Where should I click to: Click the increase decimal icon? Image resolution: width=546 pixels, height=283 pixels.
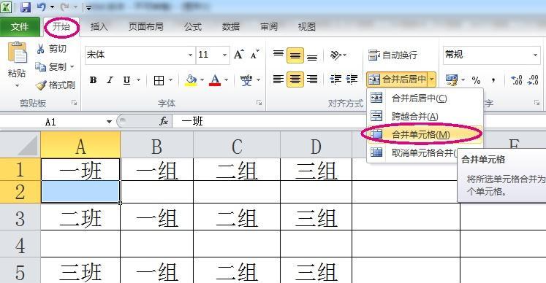pyautogui.click(x=517, y=80)
